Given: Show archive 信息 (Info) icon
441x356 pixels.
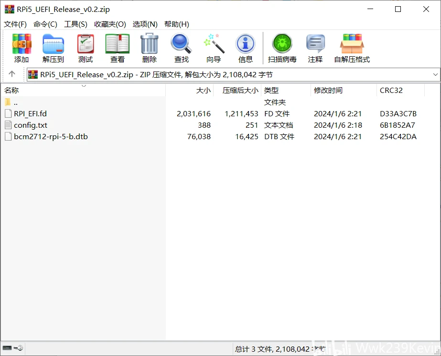Looking at the screenshot, I should pyautogui.click(x=245, y=44).
